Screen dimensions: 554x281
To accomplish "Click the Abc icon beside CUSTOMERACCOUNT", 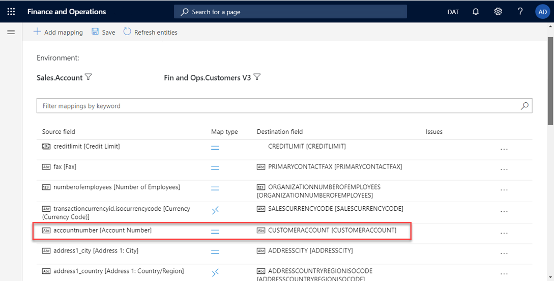I will (261, 231).
